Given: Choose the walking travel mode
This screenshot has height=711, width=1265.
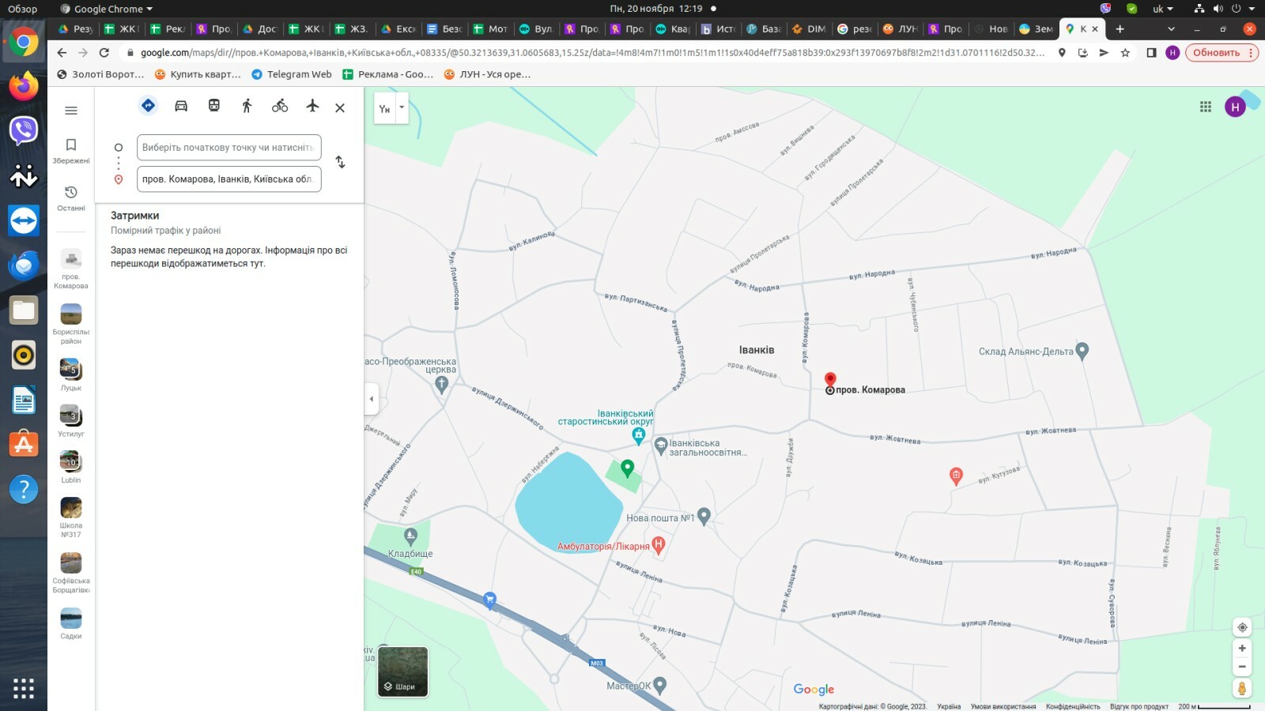Looking at the screenshot, I should (247, 107).
